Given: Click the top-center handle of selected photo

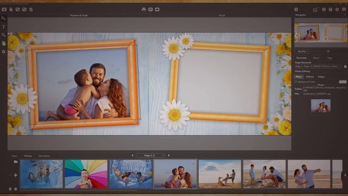Looking at the screenshot, I should pos(81,47).
